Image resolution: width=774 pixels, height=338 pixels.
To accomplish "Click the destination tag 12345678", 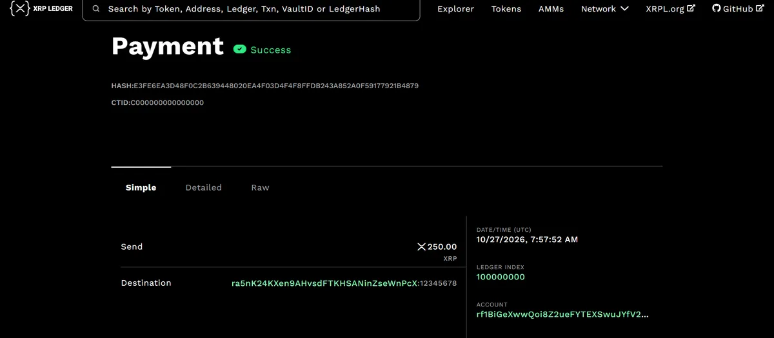I will (x=439, y=283).
